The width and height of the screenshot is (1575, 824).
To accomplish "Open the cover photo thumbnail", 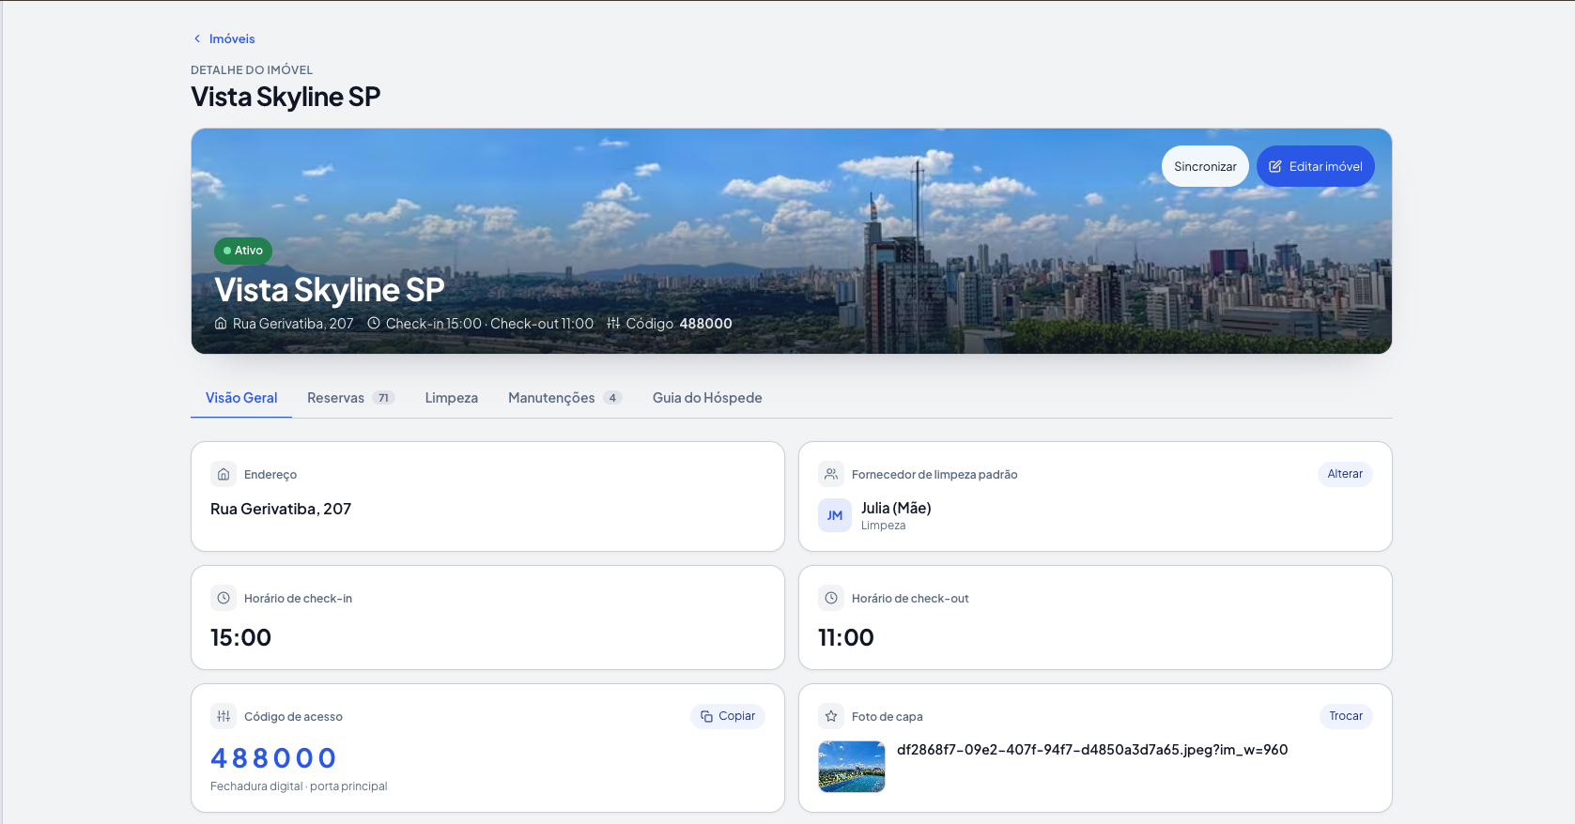I will 852,767.
